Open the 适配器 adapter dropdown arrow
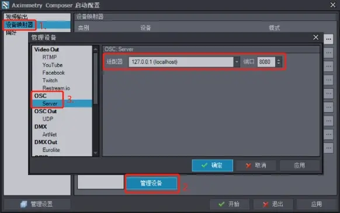 click(237, 62)
